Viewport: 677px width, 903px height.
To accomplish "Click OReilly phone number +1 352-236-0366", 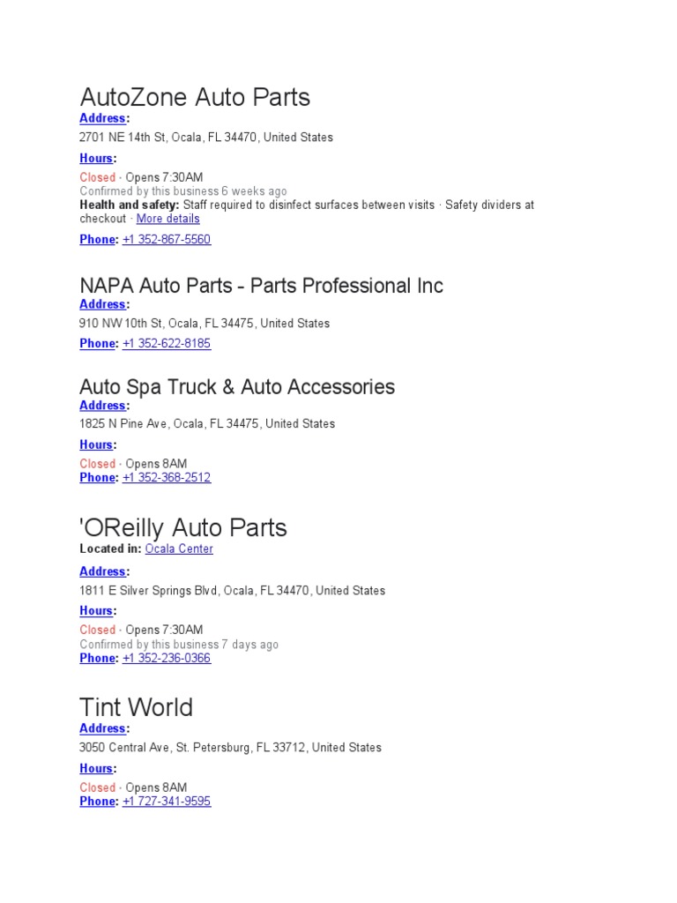I will 167,659.
